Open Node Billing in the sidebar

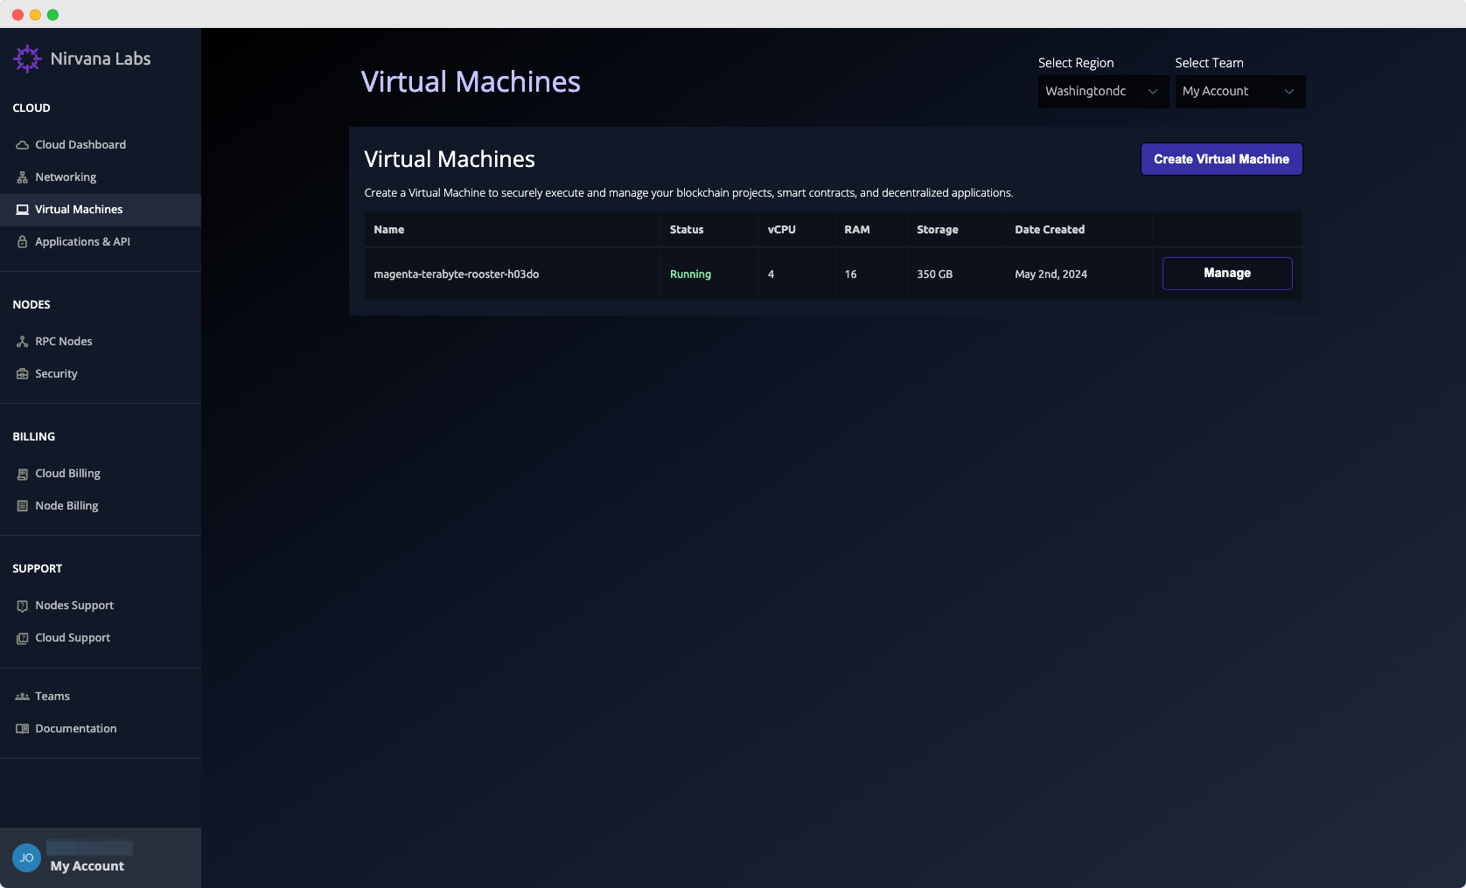point(66,506)
